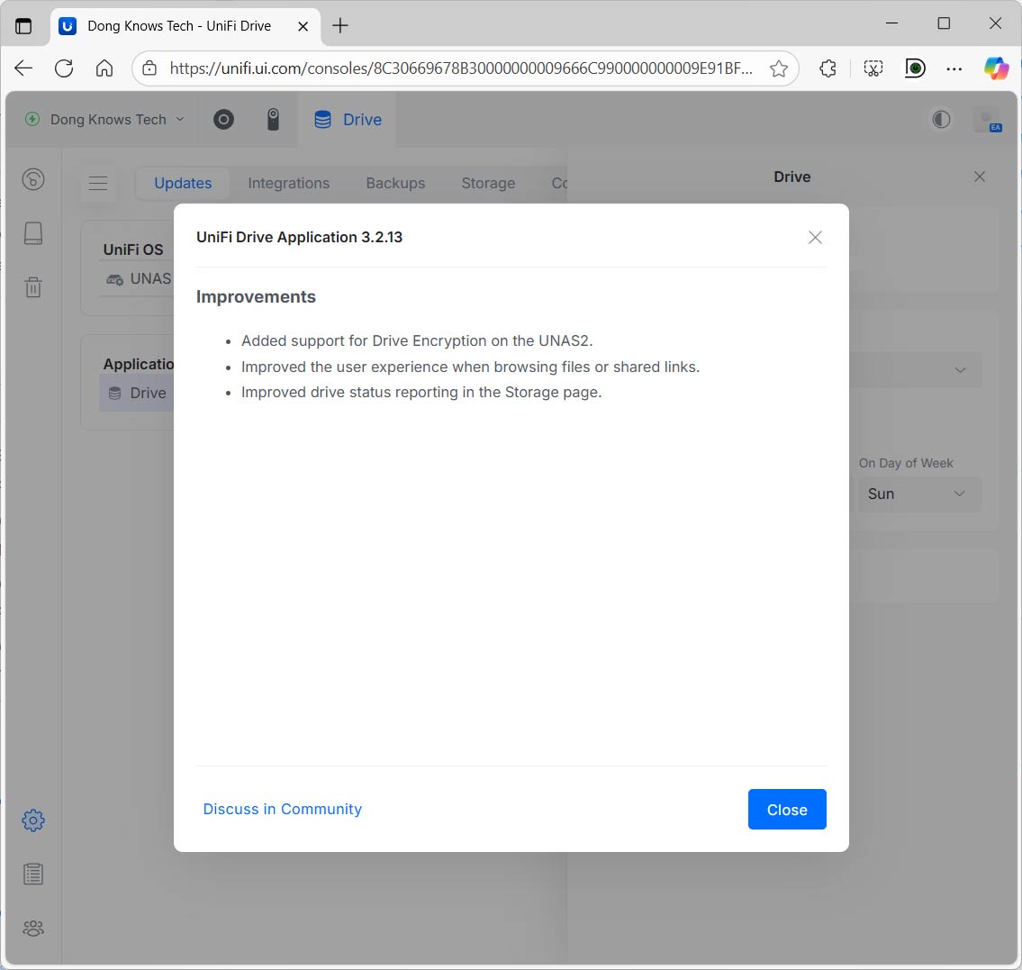The image size is (1022, 970).
Task: Switch to the Integrations tab
Action: click(288, 184)
